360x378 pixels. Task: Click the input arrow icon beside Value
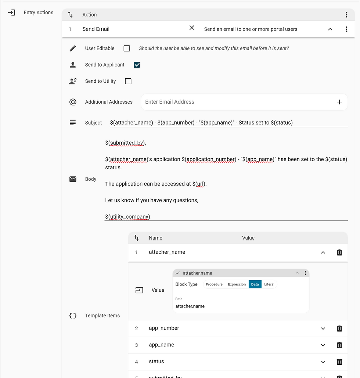tap(139, 290)
